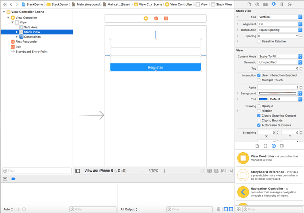Enable the Hidden checkbox

259,111
